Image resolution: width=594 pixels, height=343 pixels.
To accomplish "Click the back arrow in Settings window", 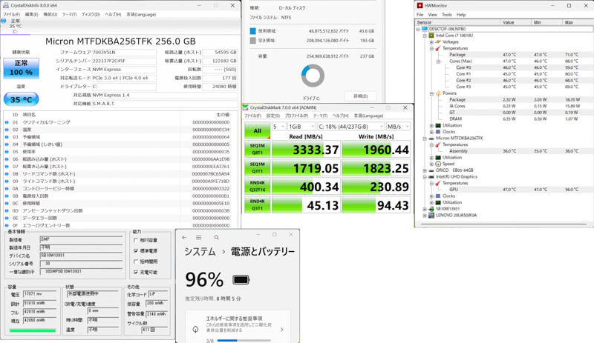I will point(185,238).
